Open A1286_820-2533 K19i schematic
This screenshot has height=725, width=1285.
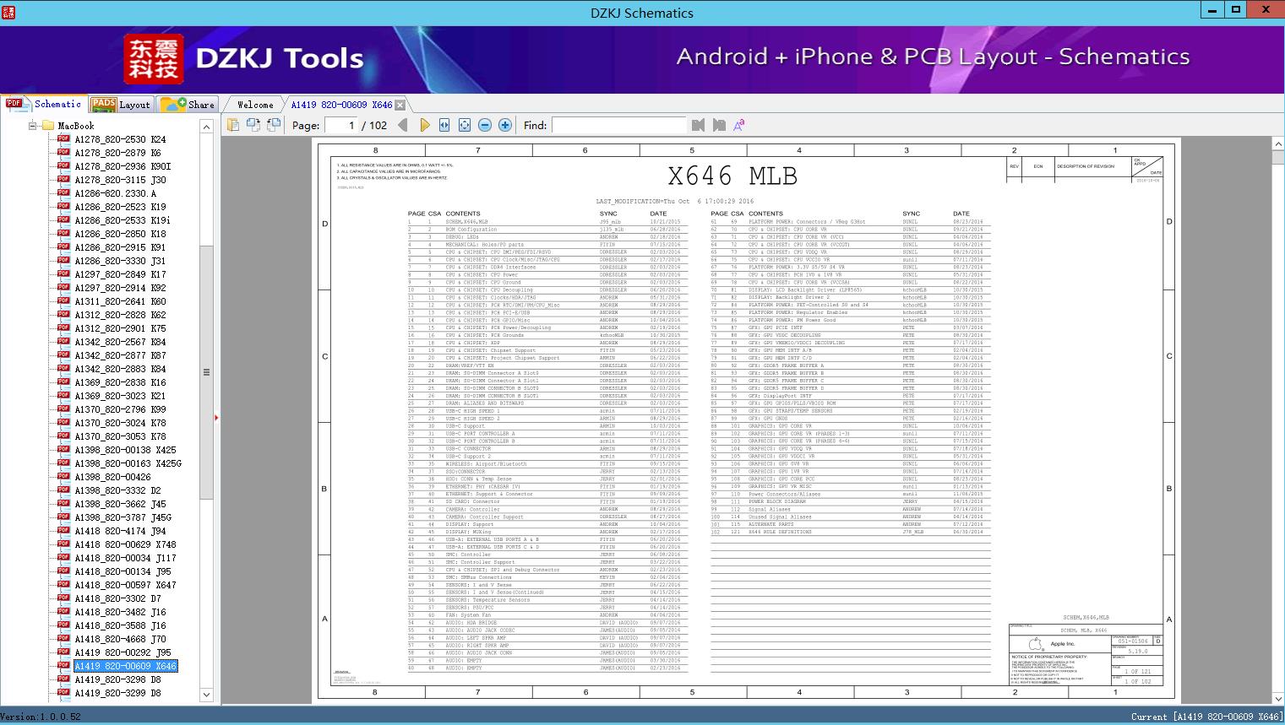coord(123,220)
